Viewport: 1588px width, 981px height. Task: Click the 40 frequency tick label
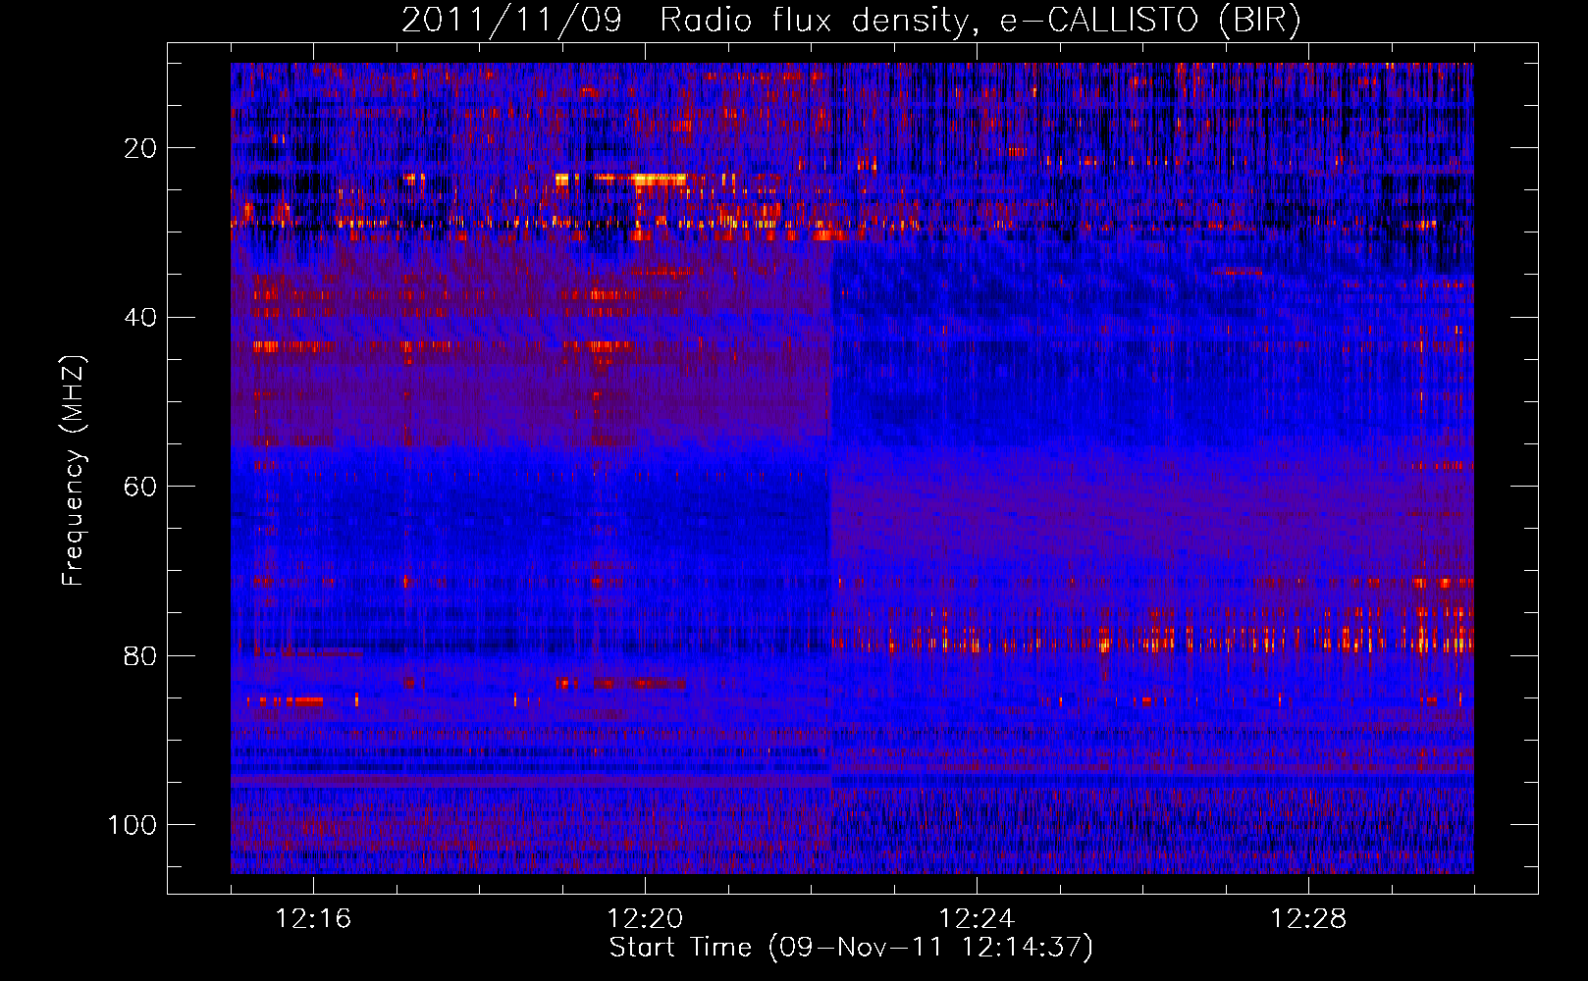(140, 317)
